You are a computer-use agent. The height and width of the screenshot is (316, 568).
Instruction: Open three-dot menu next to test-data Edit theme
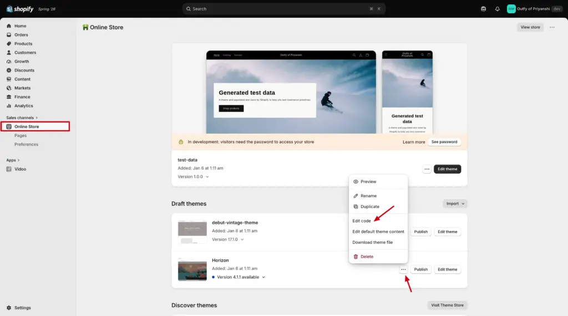coord(427,169)
